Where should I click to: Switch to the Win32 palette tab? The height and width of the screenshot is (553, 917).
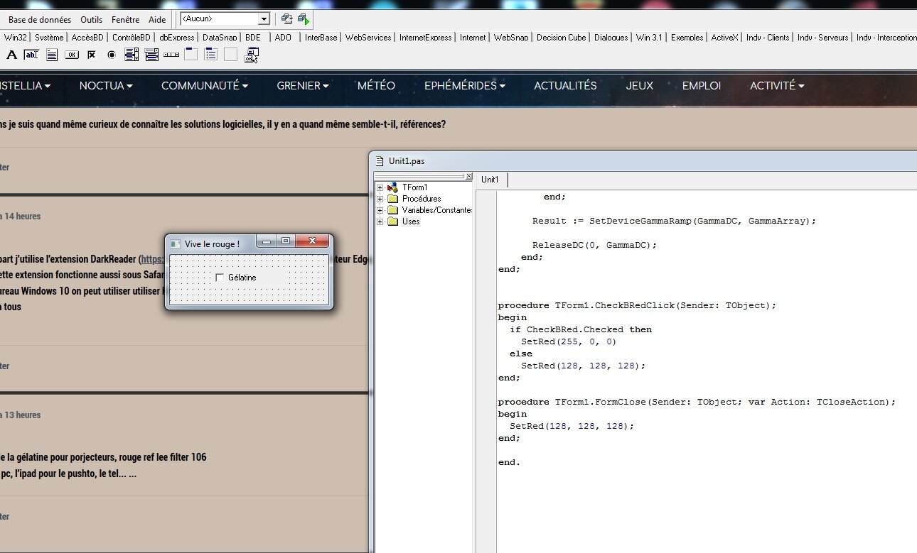[x=15, y=38]
